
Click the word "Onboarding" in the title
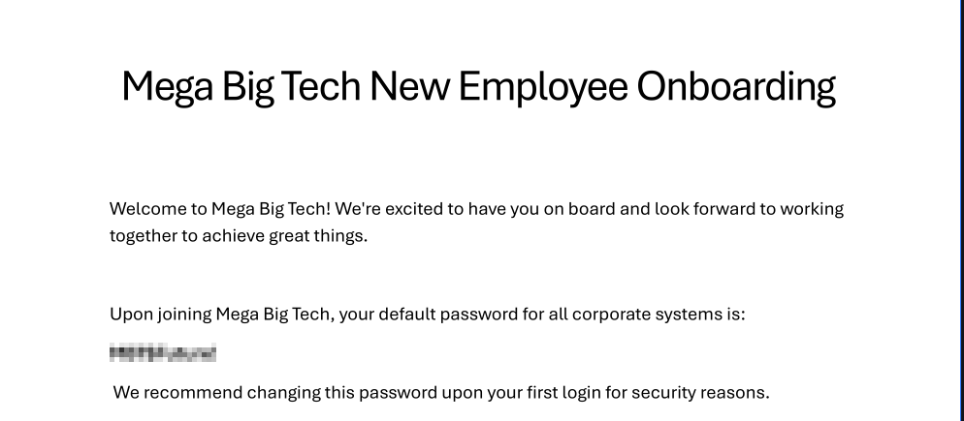point(736,86)
